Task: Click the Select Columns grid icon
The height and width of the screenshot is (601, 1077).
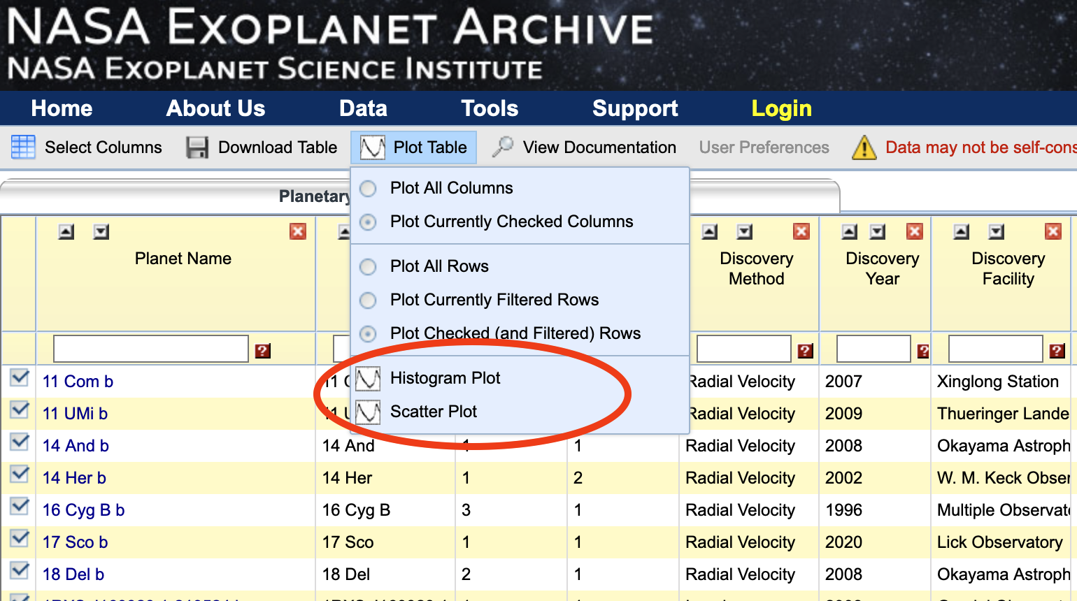Action: tap(23, 147)
